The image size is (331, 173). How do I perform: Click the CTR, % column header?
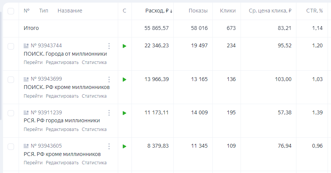click(314, 11)
